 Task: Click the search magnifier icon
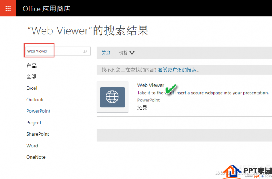click(85, 51)
